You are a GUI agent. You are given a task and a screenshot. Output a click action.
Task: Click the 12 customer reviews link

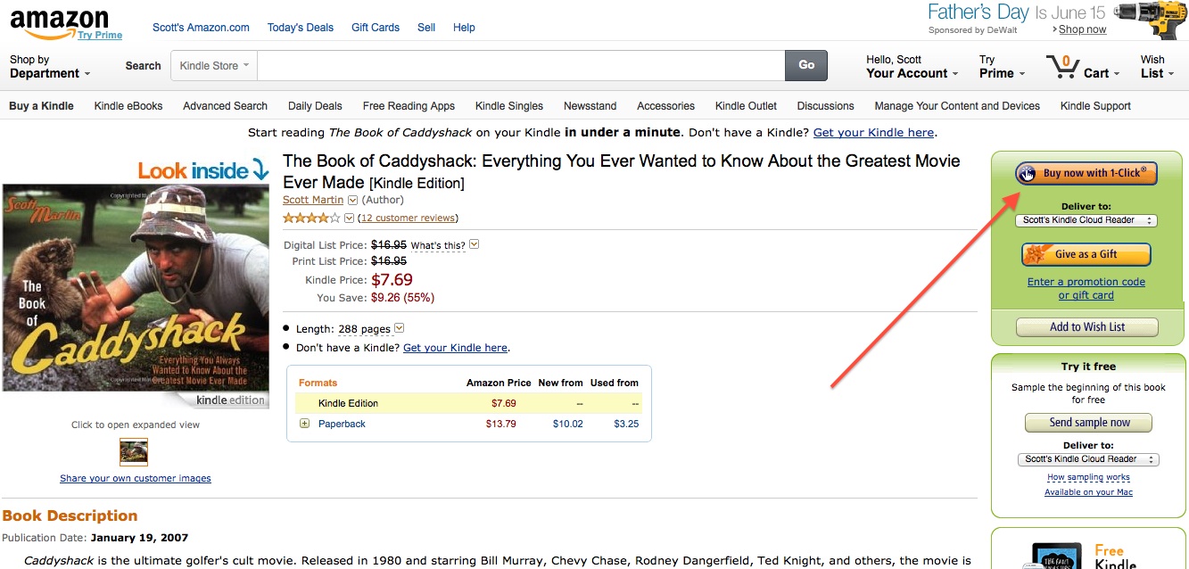tap(409, 218)
